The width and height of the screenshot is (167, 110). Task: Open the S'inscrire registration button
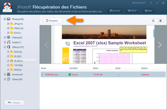click(x=115, y=11)
